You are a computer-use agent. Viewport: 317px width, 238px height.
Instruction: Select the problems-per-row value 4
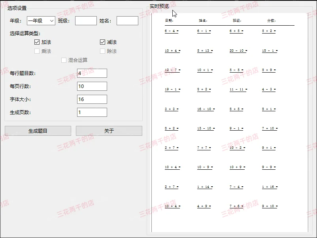[92, 73]
